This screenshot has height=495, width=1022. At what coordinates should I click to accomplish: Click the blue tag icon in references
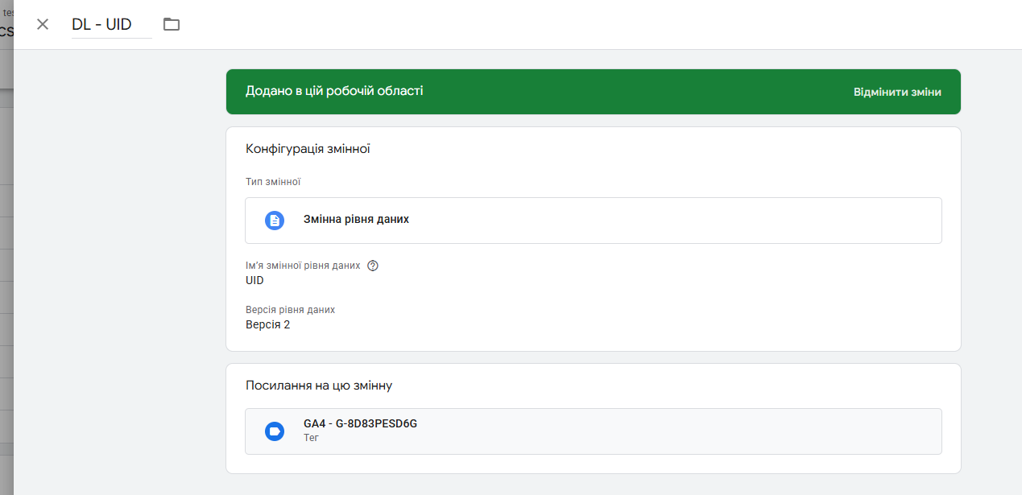(x=275, y=431)
